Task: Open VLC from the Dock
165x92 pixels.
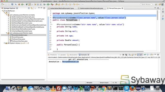Action: [x=53, y=88]
